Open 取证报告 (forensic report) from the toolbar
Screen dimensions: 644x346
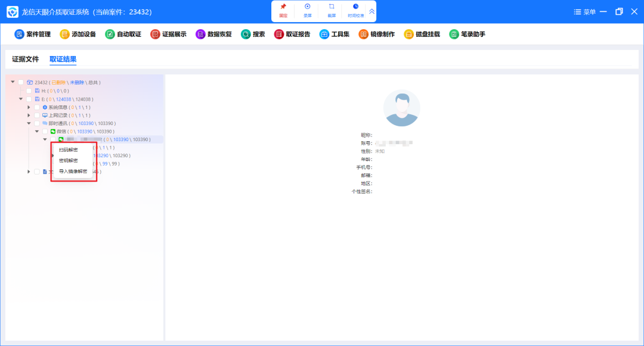[292, 35]
